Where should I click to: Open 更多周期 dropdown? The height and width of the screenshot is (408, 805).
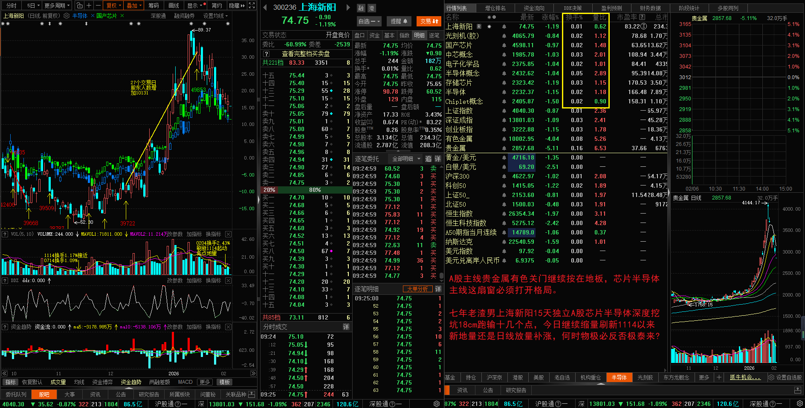pos(57,6)
